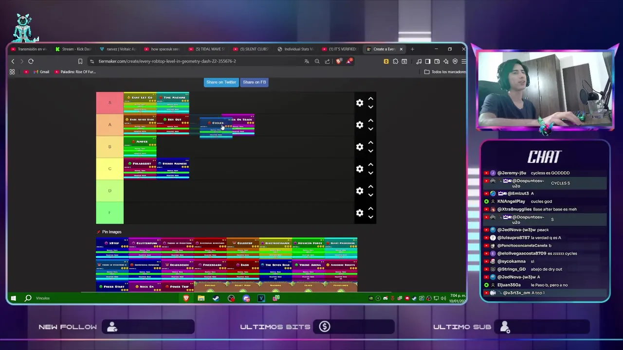This screenshot has height=350, width=623.
Task: Pick the xStep image from the pool
Action: (x=112, y=248)
